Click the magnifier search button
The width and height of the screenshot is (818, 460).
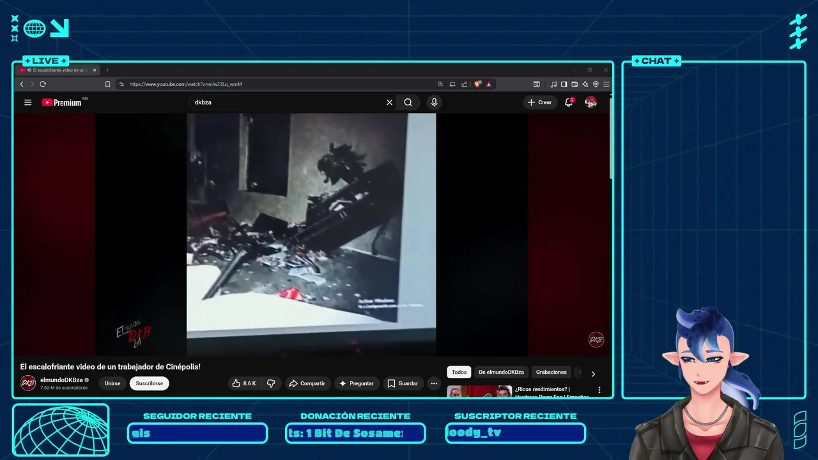408,102
